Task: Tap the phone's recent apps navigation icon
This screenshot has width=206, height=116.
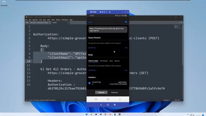Action: coord(96,99)
